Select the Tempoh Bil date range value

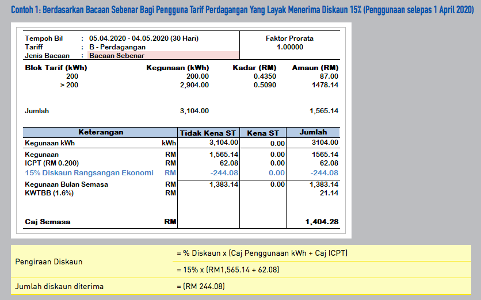coord(144,39)
